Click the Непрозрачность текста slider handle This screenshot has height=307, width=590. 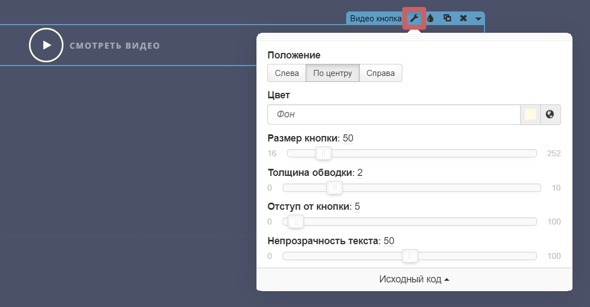coord(410,256)
